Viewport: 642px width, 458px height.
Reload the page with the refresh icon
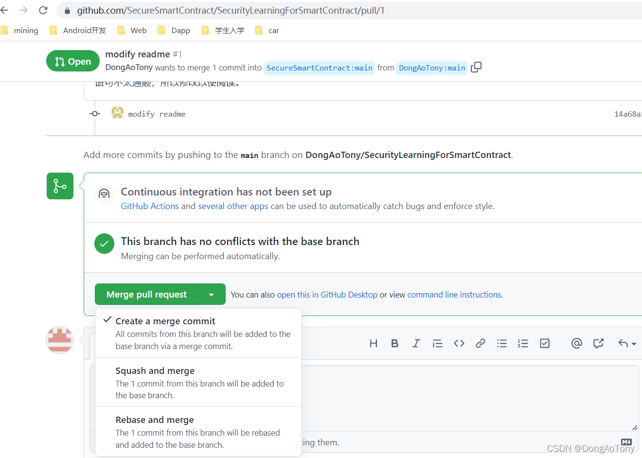click(43, 10)
